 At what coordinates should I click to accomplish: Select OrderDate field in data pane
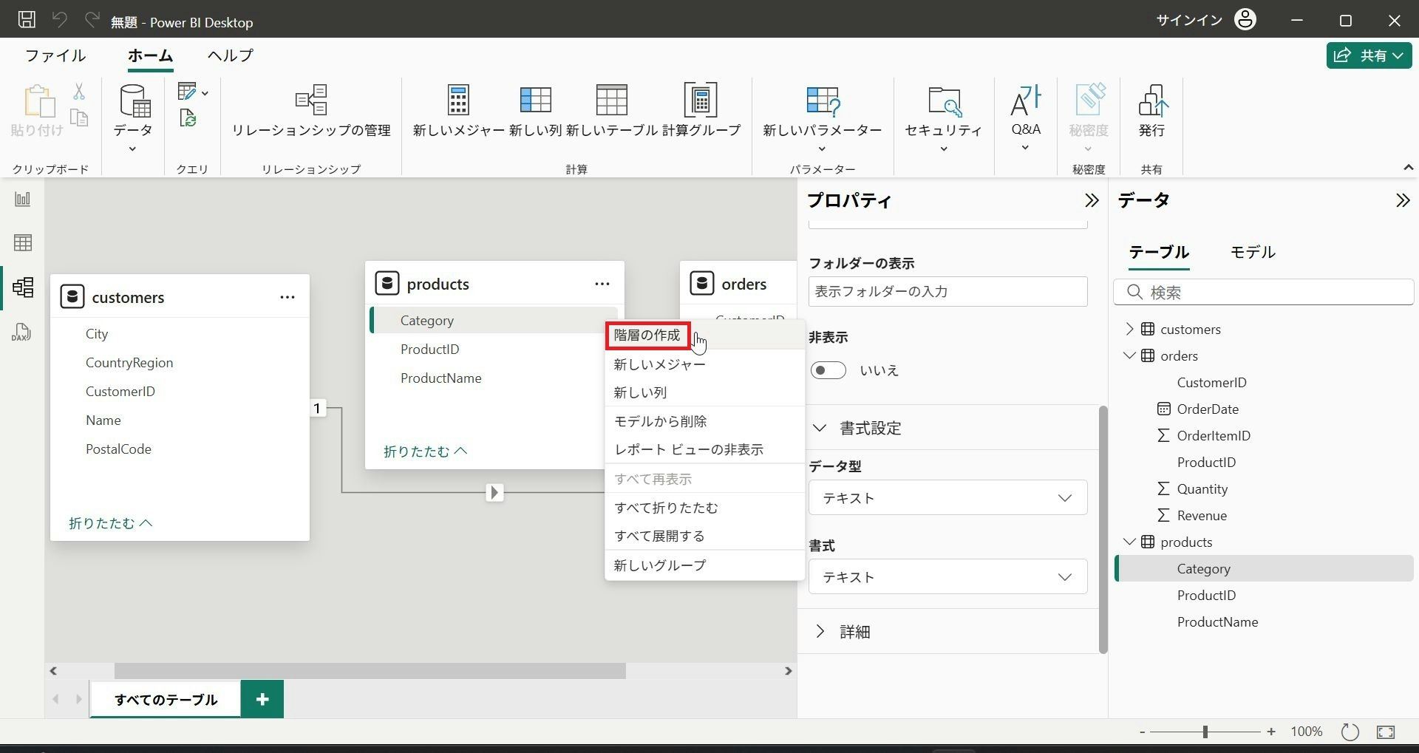(x=1208, y=409)
